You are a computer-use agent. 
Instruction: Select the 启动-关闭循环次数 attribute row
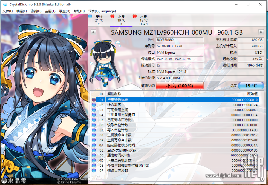175,150
